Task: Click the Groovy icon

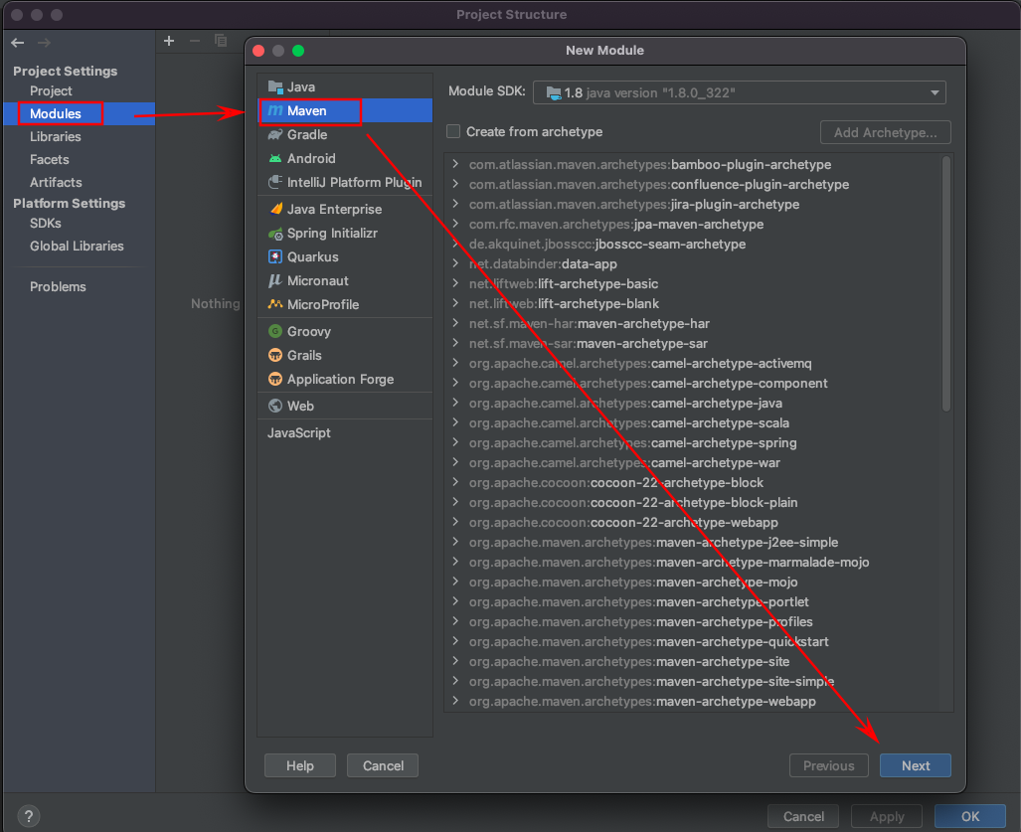Action: [275, 331]
